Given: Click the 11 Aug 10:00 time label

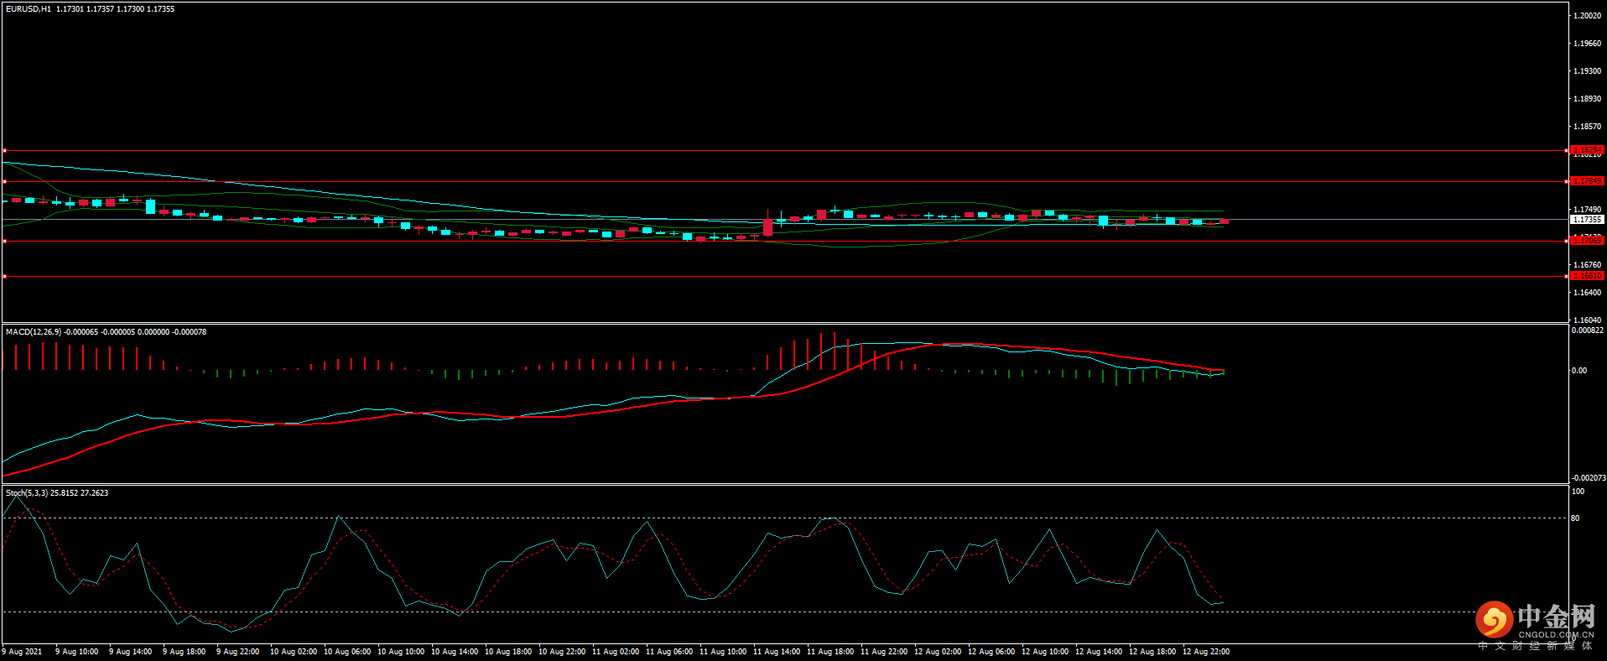Looking at the screenshot, I should [722, 652].
